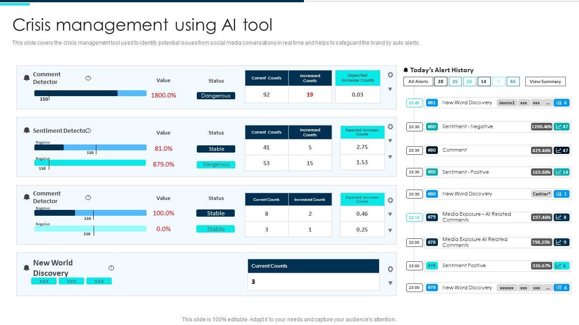Click trend chart badge on Sentiment - Negative alert
579x325 pixels.
(562, 127)
